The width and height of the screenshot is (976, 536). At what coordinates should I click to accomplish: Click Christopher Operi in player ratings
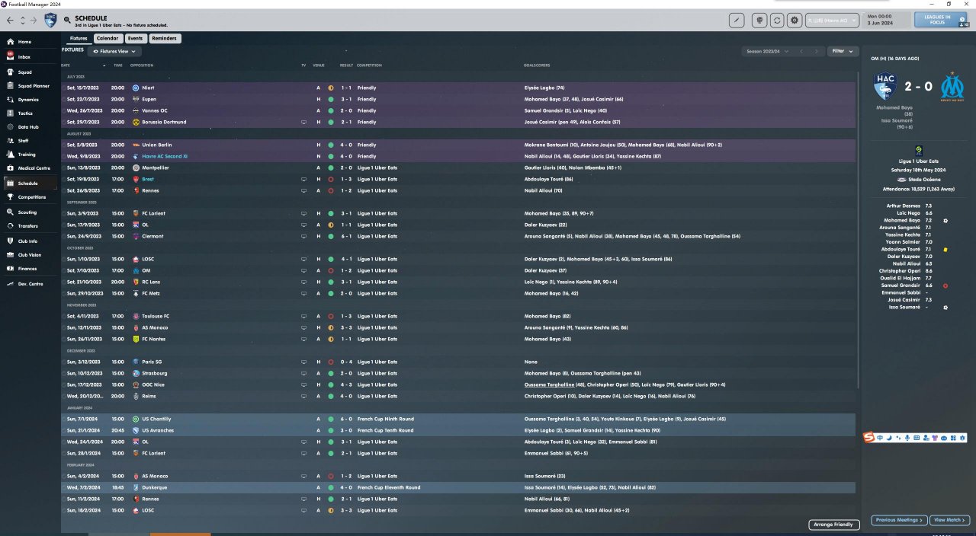point(900,270)
